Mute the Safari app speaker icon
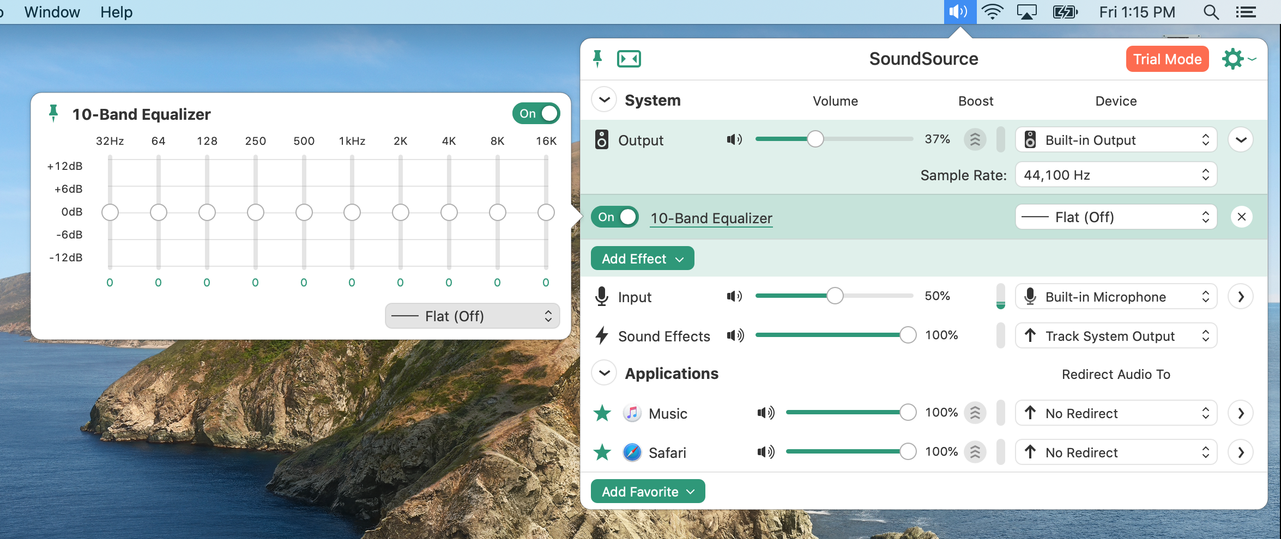1281x539 pixels. click(765, 452)
